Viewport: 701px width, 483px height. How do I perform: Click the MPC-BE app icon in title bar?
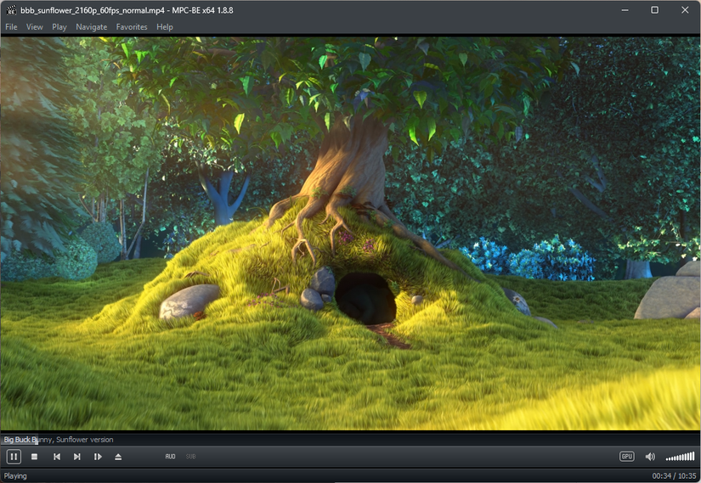tap(11, 10)
